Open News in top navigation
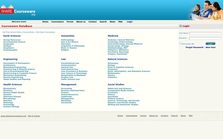 point(112,22)
